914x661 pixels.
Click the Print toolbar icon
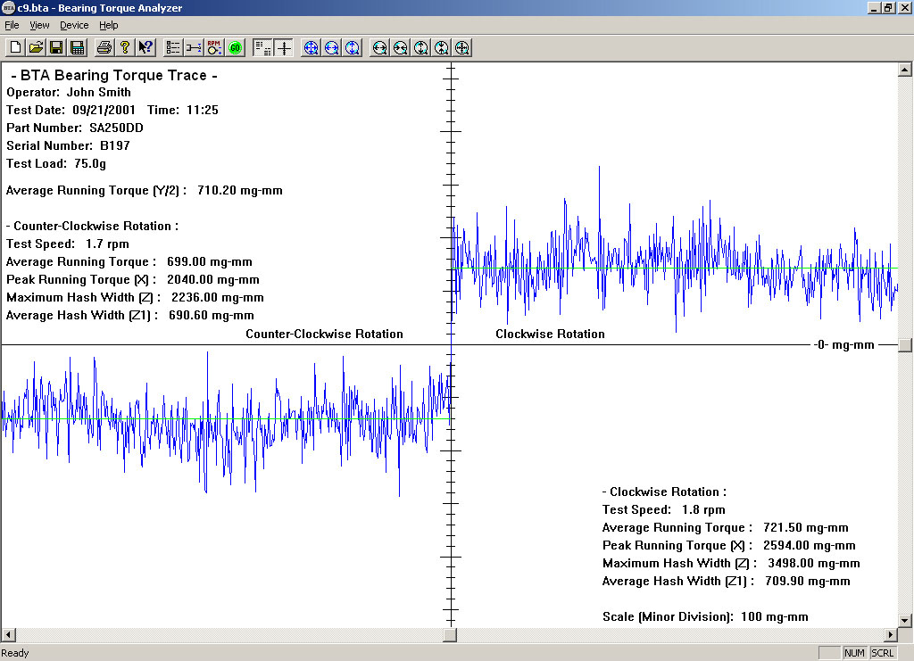(x=104, y=47)
